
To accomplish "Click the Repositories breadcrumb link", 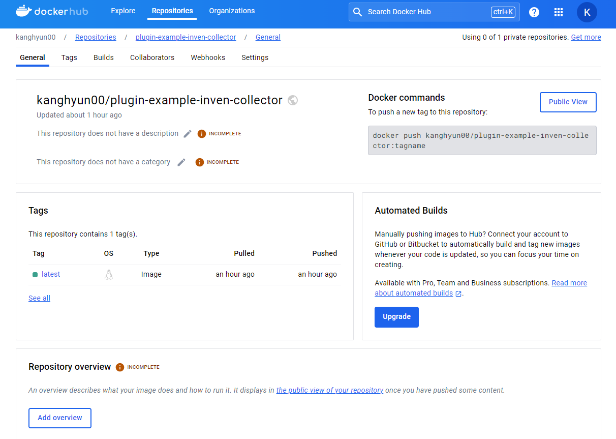I will coord(96,37).
